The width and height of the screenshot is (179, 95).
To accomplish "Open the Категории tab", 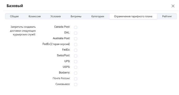I will pyautogui.click(x=98, y=16).
